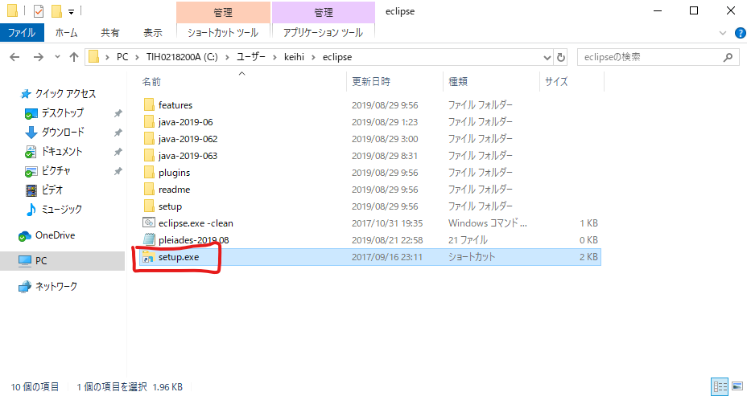Sort by 更新日時 column header
Image resolution: width=747 pixels, height=396 pixels.
pos(371,82)
